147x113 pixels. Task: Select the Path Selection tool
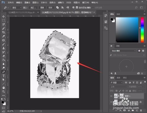tap(4, 80)
